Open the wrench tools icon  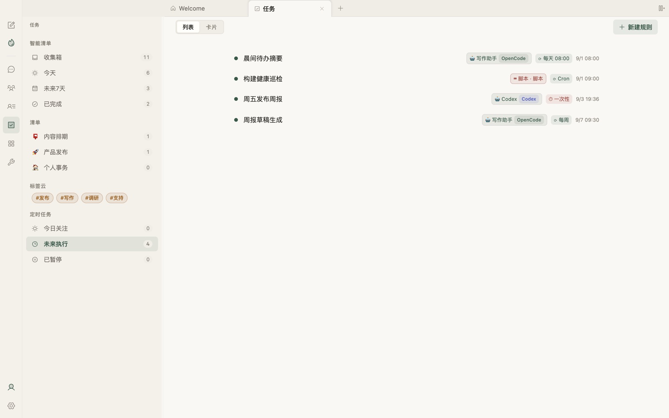11,162
